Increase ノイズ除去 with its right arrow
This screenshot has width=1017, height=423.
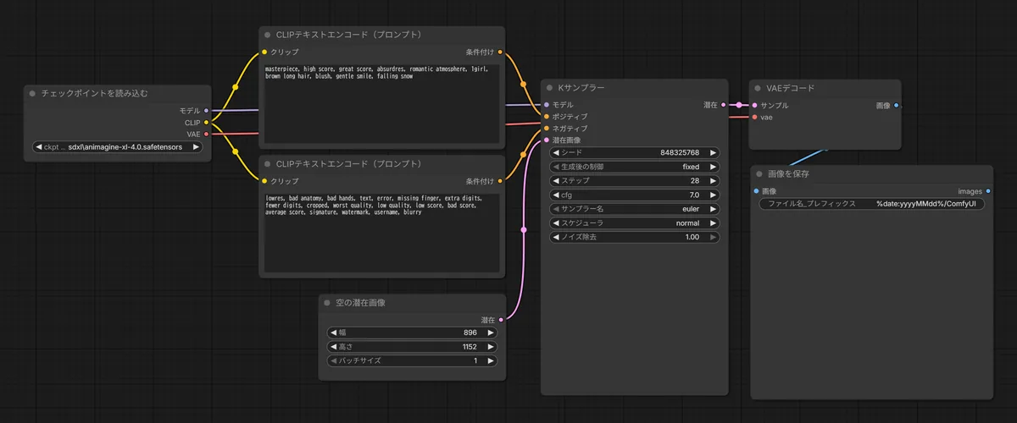pos(714,238)
